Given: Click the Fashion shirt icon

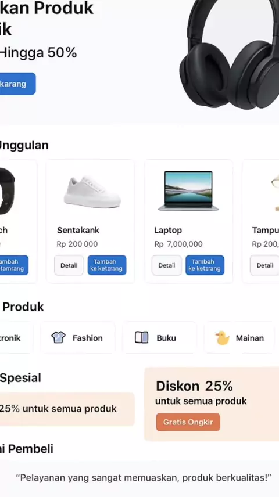Looking at the screenshot, I should click(x=58, y=337).
